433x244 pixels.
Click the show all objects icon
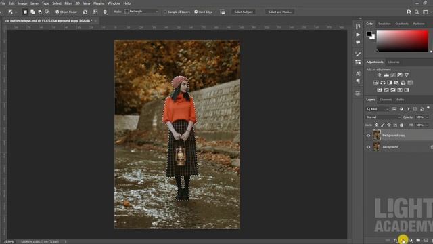(95, 12)
